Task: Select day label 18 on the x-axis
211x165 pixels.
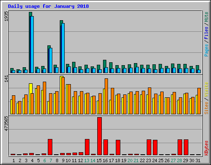Action: pyautogui.click(x=117, y=160)
